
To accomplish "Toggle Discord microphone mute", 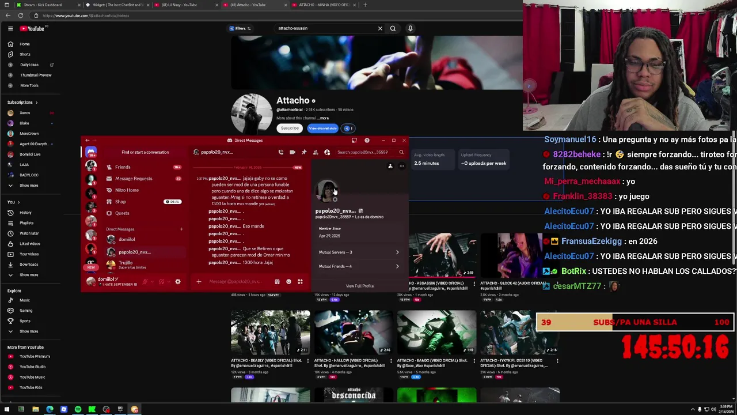I will [145, 281].
